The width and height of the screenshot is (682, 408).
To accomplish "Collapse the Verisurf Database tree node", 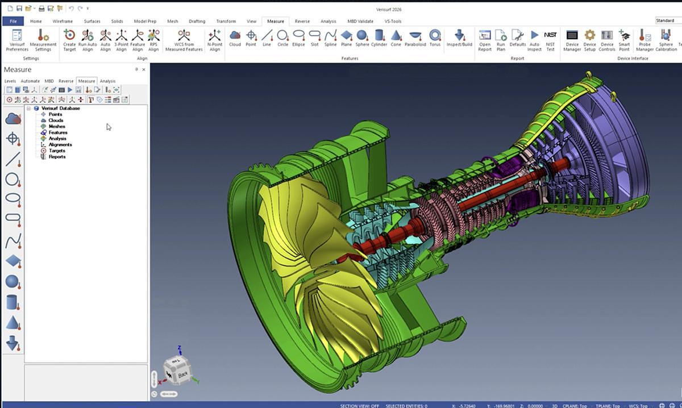I will 28,108.
